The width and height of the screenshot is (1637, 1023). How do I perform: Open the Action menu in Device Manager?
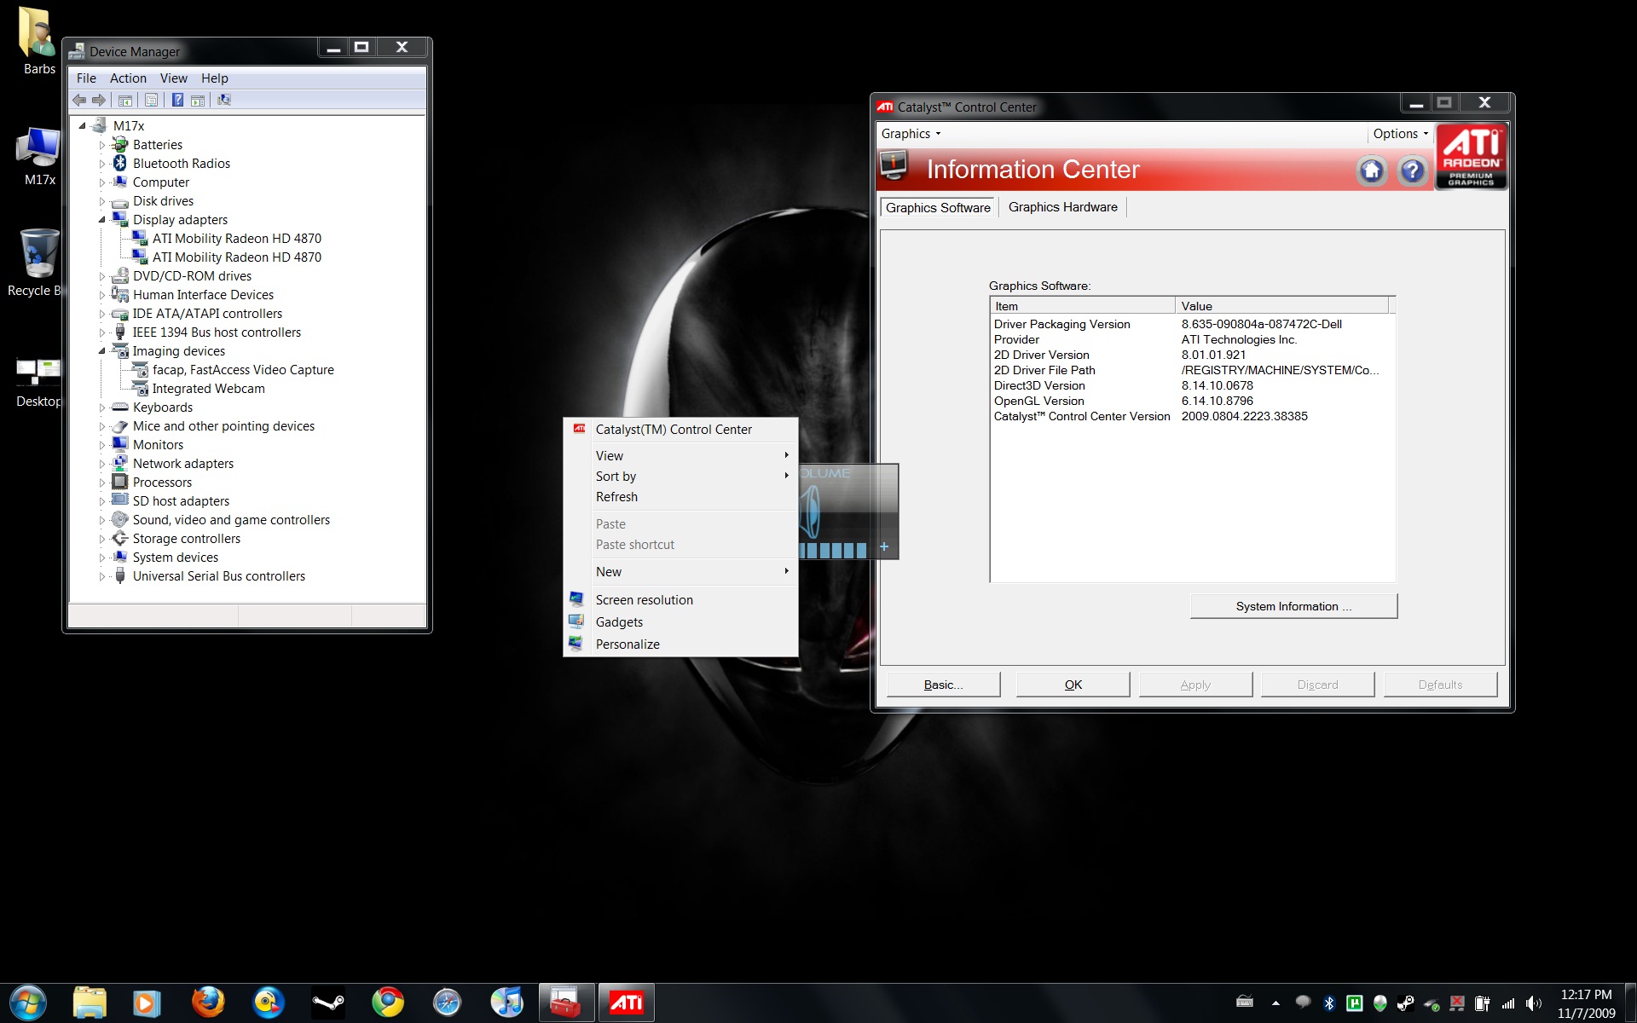click(x=128, y=78)
